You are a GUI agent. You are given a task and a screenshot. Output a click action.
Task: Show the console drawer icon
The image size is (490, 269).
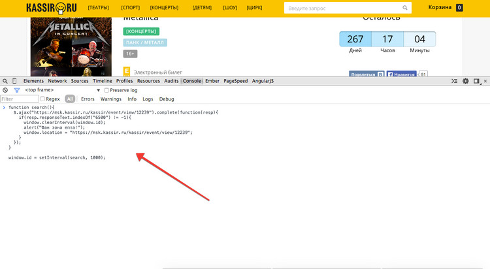[454, 81]
